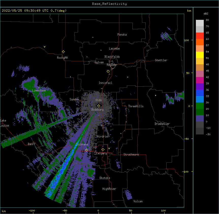Click the RedDeer label
Image resolution: width=219 pixels, height=214 pixels.
click(x=112, y=65)
